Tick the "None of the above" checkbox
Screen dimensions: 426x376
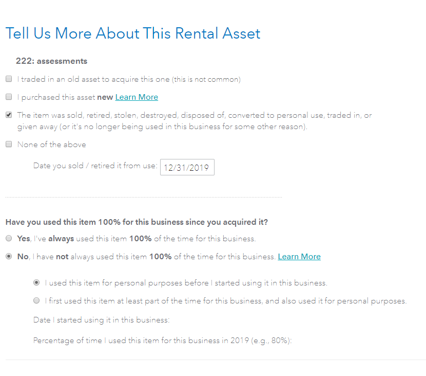coord(9,145)
